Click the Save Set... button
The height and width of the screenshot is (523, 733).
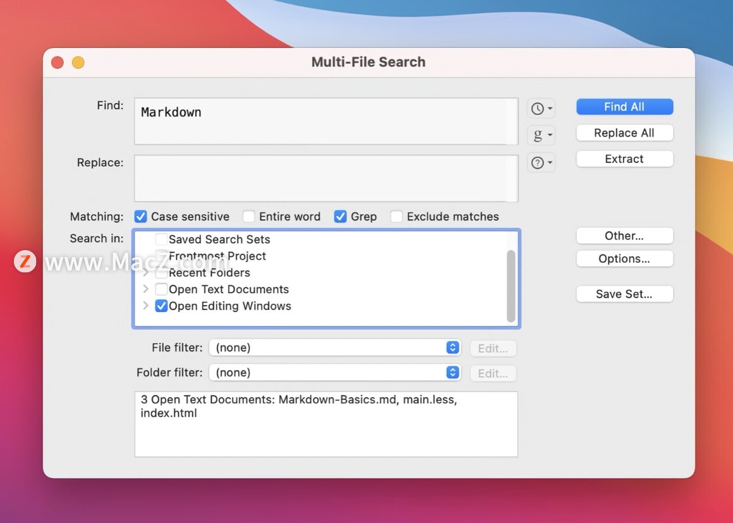coord(624,294)
